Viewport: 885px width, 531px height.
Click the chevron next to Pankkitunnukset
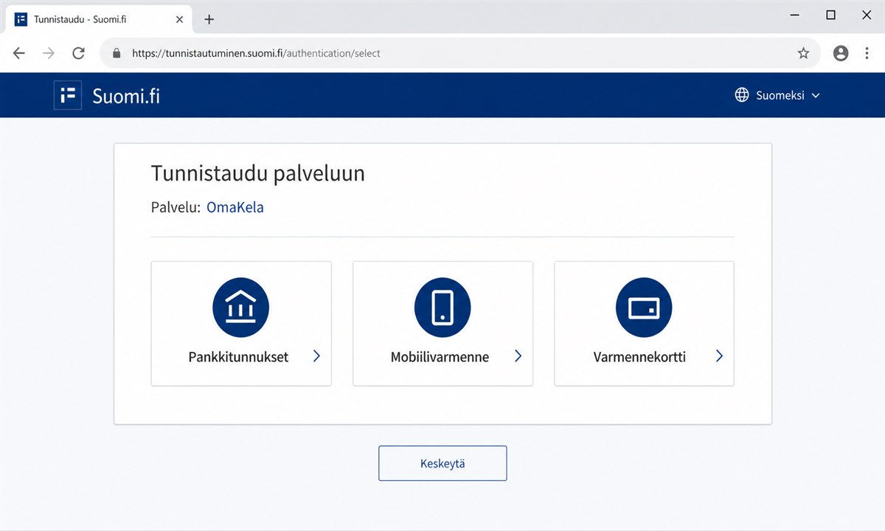[x=316, y=356]
